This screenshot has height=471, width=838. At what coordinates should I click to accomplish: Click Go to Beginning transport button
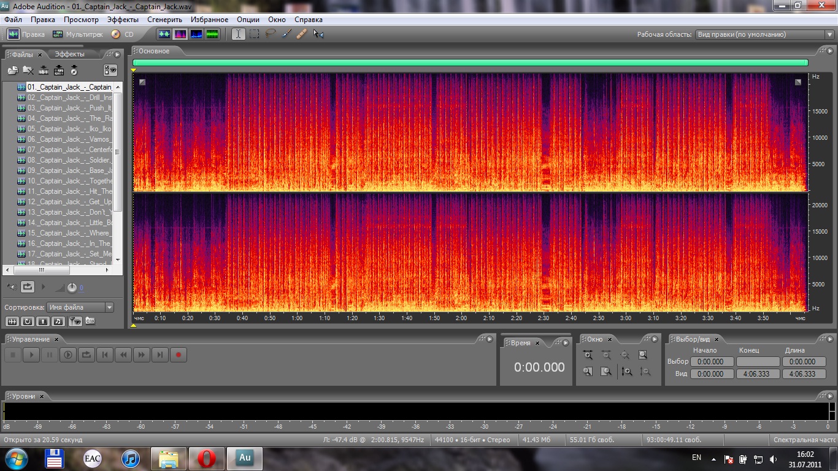[x=105, y=354]
